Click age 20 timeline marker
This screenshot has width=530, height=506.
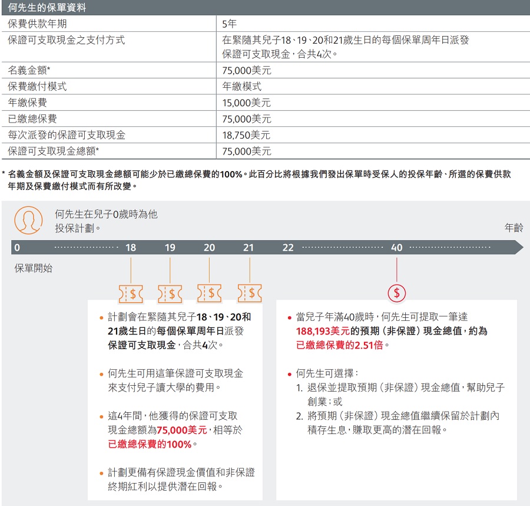(x=209, y=248)
